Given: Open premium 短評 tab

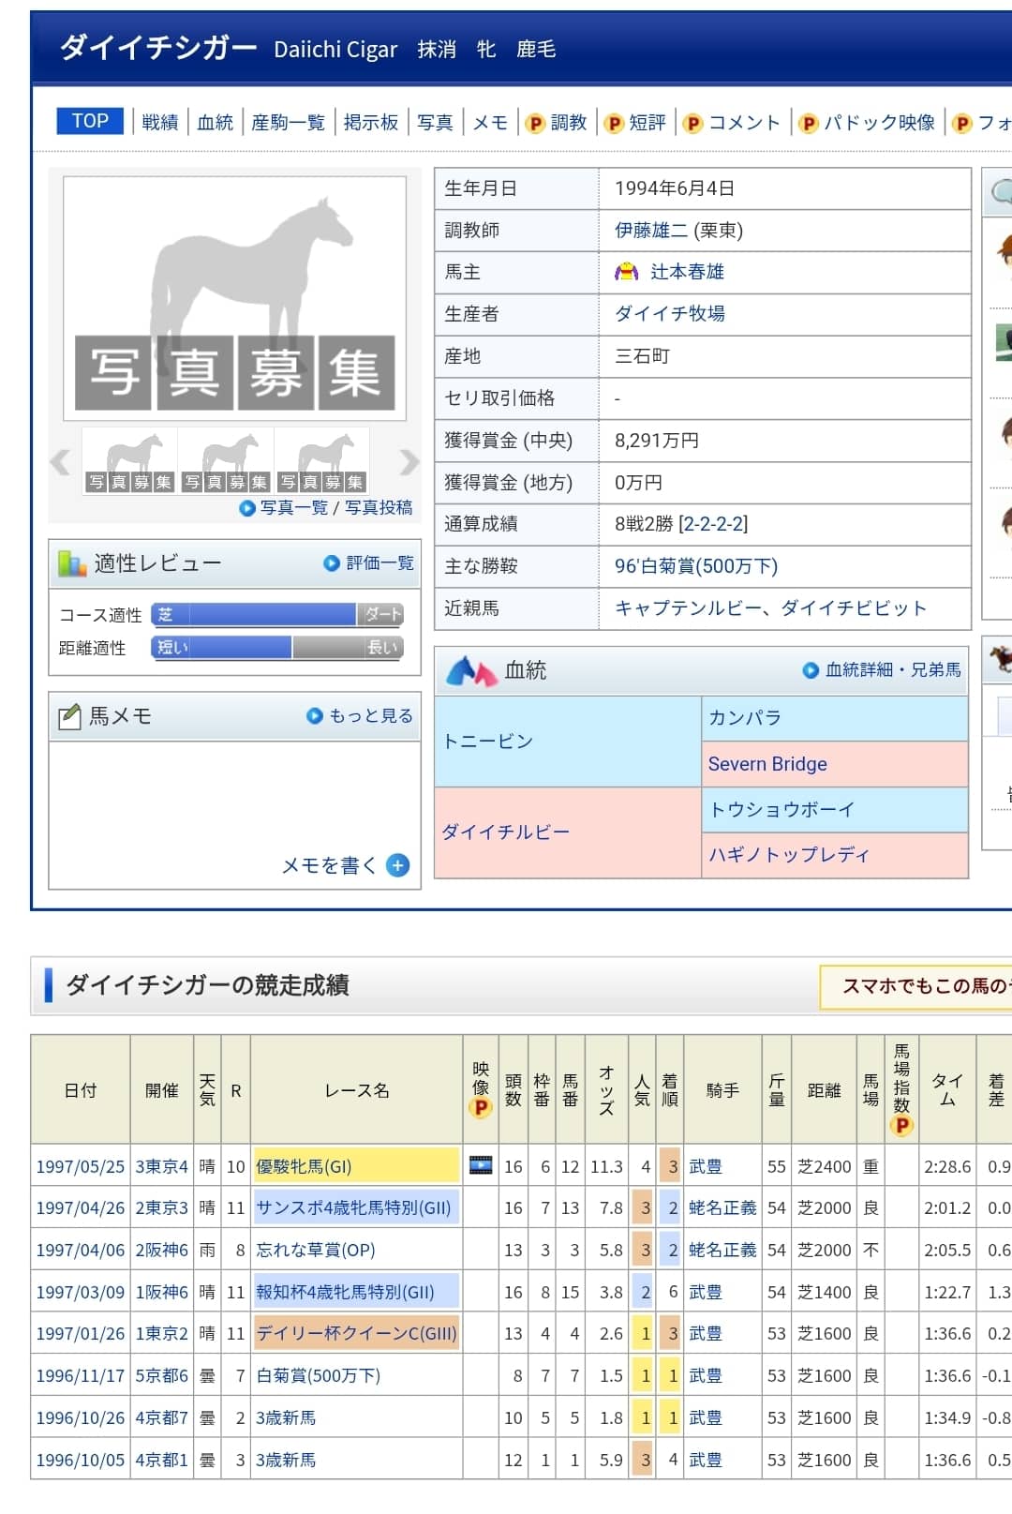Looking at the screenshot, I should click(x=635, y=123).
